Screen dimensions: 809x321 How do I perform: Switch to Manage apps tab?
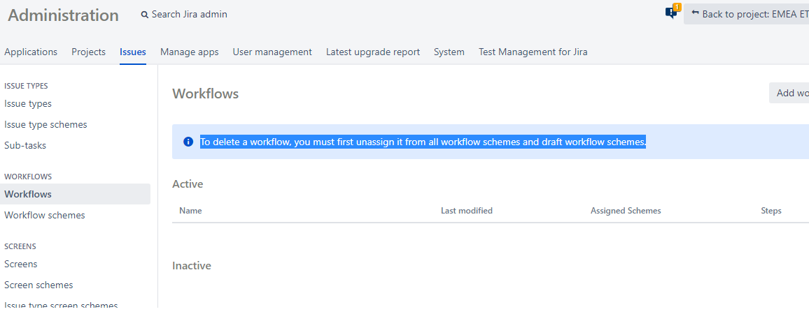point(190,52)
